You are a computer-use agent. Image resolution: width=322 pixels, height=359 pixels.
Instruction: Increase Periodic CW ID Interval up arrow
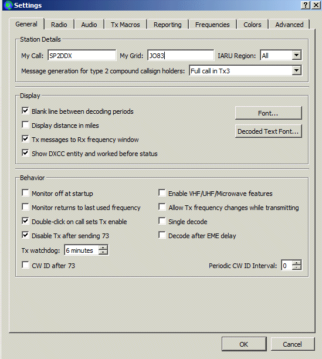(297, 263)
